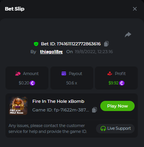Open Fire In The Hole xBomb thumbnail
The width and height of the screenshot is (144, 147).
18,106
